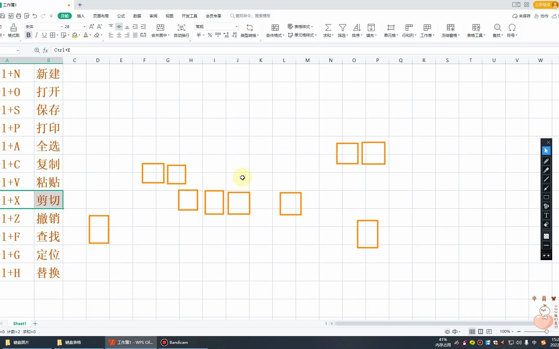Click the 协作 collaborate button

[541, 16]
